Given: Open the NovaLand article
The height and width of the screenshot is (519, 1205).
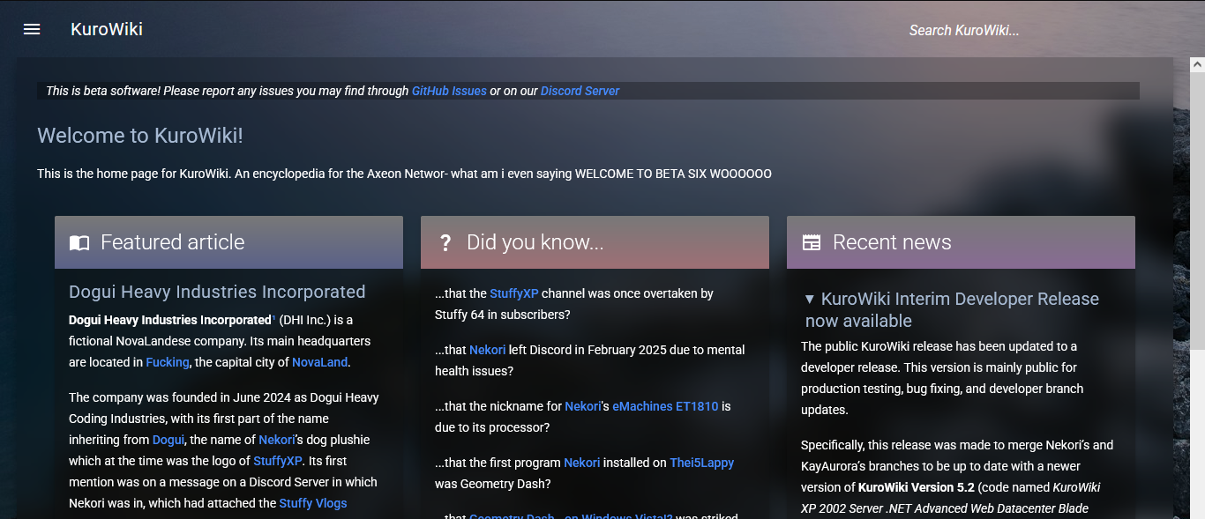Looking at the screenshot, I should (x=319, y=362).
